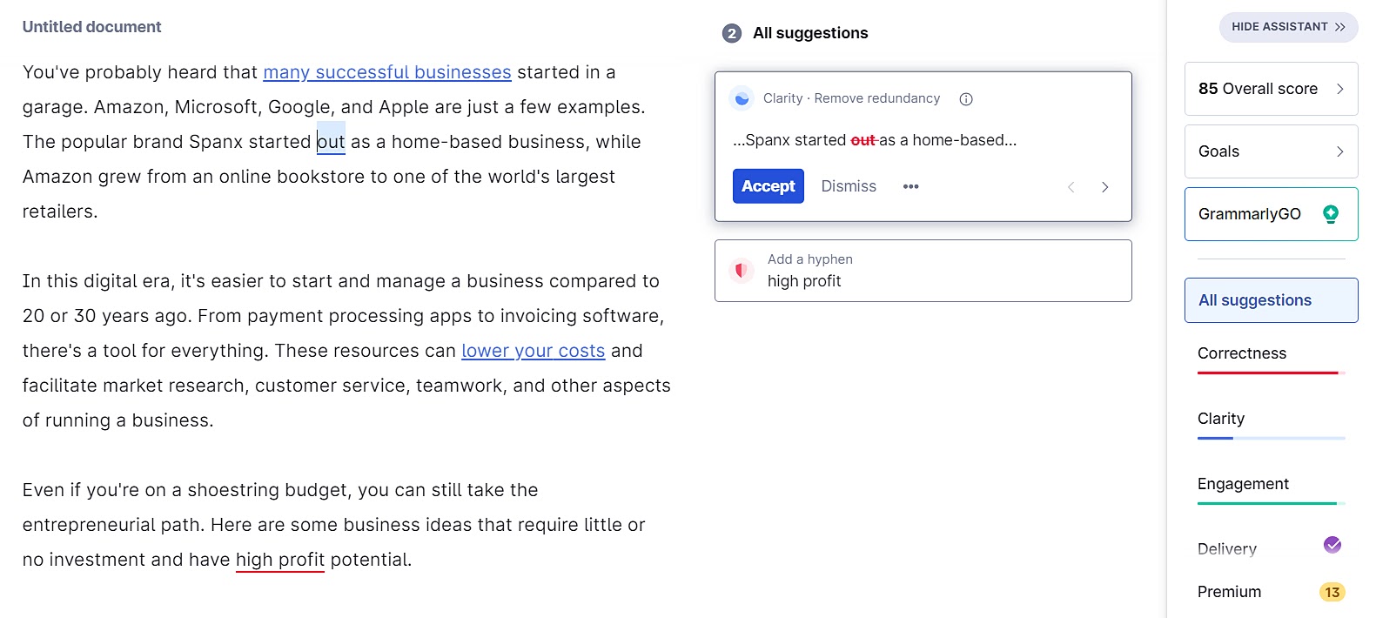Click the Untitled document title
Screen dimensions: 1376x618
91,27
